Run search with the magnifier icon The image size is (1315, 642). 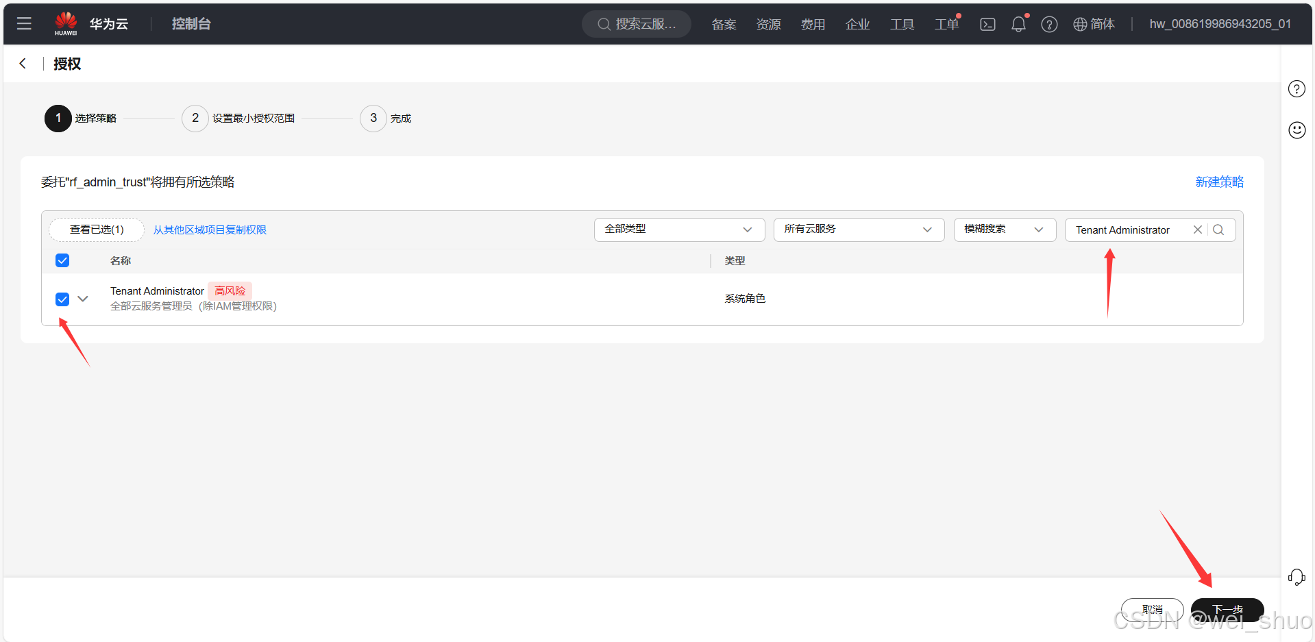pyautogui.click(x=1218, y=230)
